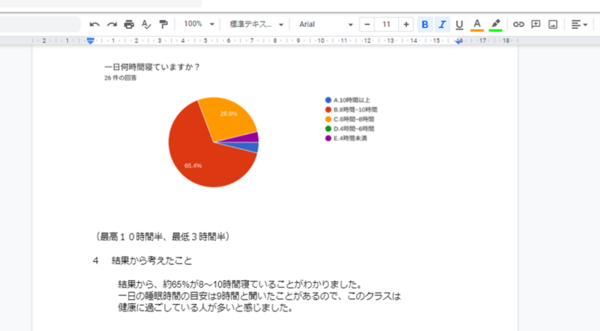Viewport: 600px width, 331px height.
Task: Toggle bold formatting
Action: (424, 25)
